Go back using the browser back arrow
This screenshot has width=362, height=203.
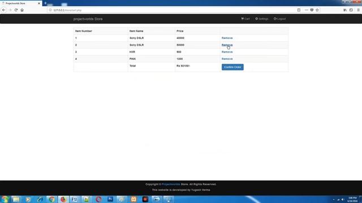point(4,10)
